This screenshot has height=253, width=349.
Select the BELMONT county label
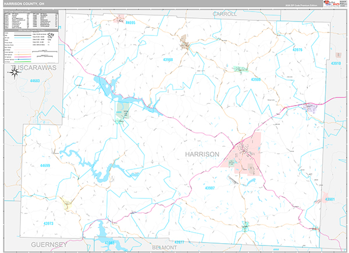pos(165,247)
